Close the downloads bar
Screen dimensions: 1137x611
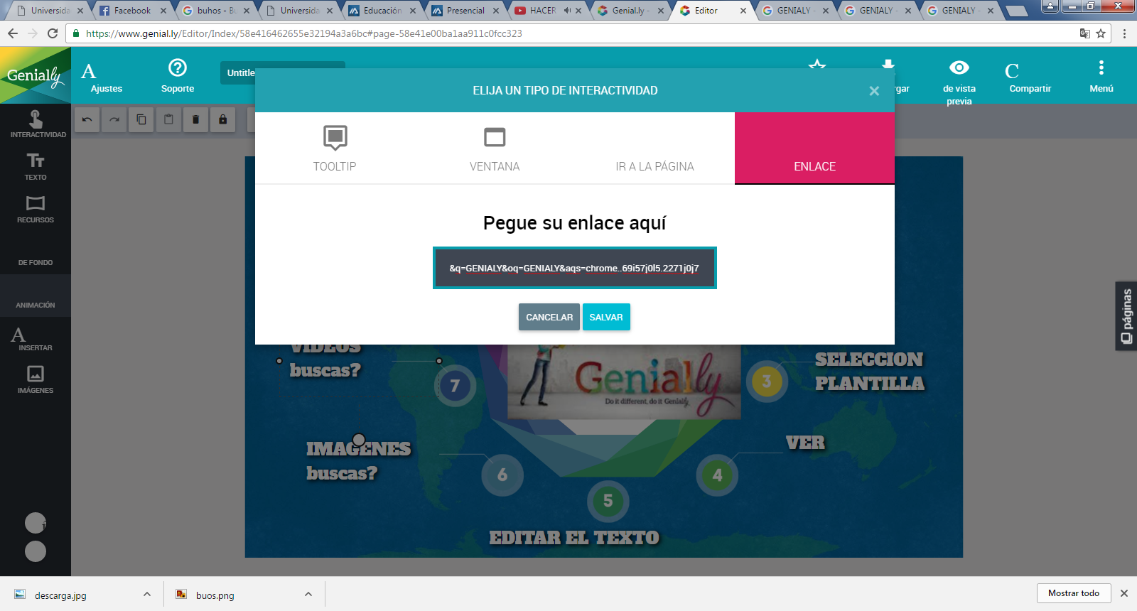click(x=1124, y=593)
